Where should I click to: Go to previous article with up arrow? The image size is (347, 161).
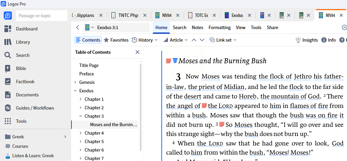tap(194, 40)
